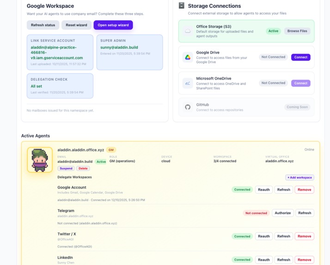Click aladdin.aladdin.office.xyz agent name

[80, 150]
